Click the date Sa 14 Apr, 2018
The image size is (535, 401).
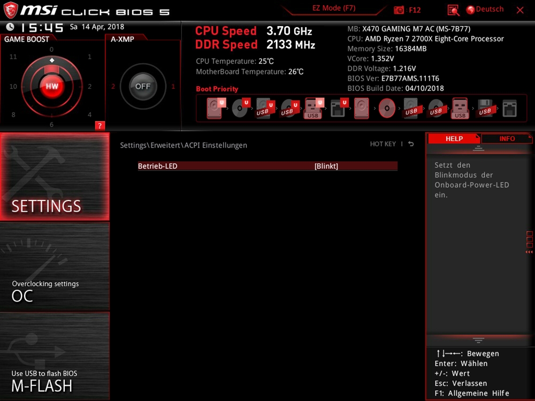pyautogui.click(x=97, y=27)
